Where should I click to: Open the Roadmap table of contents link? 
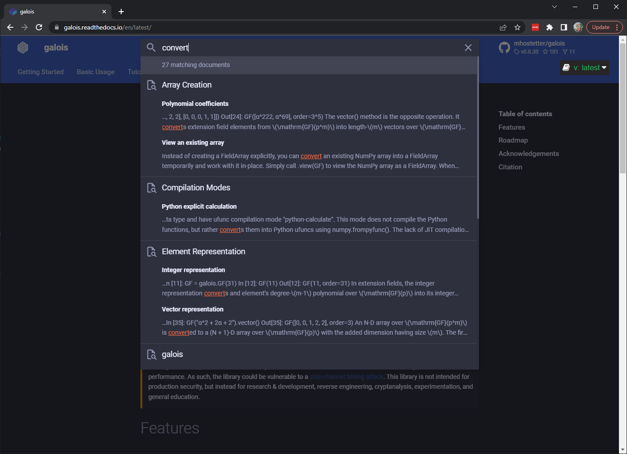point(513,140)
